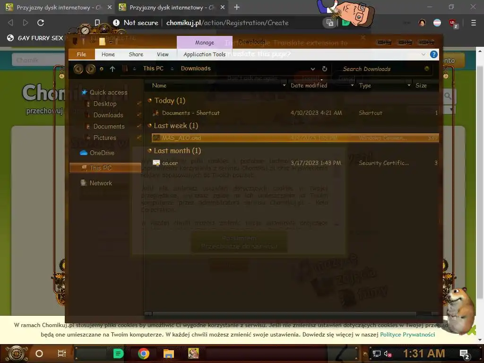Viewport: 484px width, 363px height.
Task: Open Network in the navigation pane
Action: point(101,183)
